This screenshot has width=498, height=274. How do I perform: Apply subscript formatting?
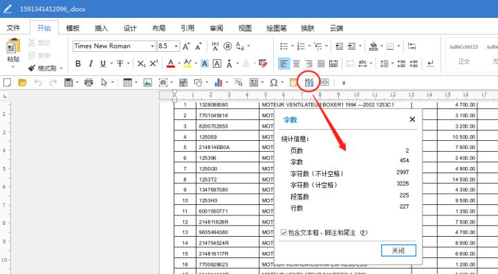(x=141, y=63)
